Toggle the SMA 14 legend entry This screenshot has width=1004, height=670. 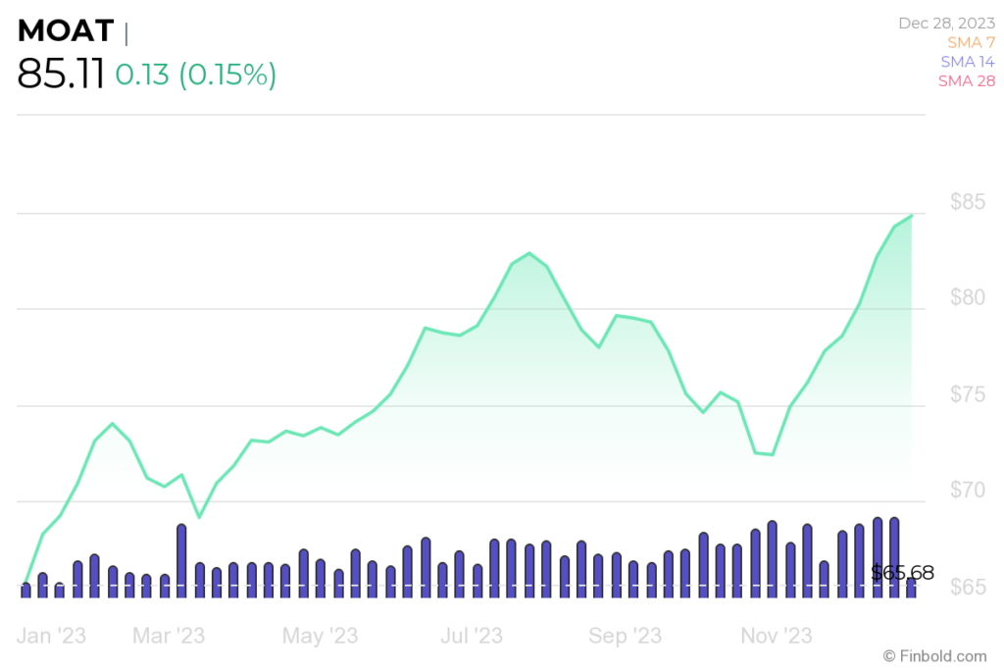[x=968, y=62]
